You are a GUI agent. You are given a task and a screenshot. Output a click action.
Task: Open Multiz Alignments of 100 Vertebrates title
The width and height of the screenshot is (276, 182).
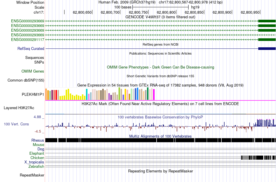click(x=160, y=136)
